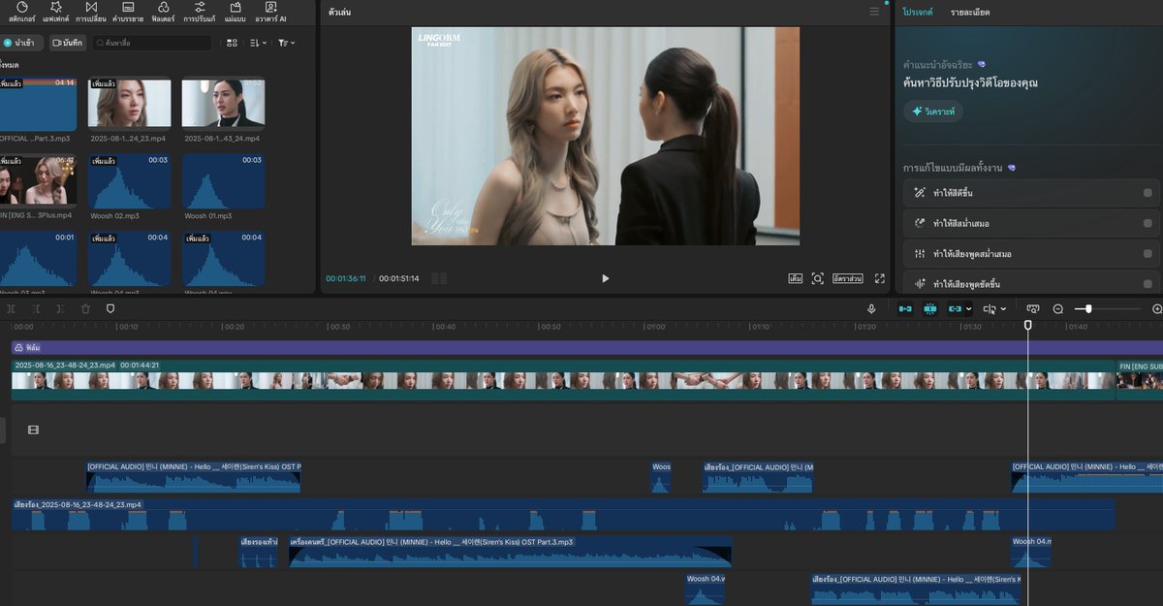Select the 2025-08-1...43_24.mp4 media thumbnail
1163x606 pixels.
pyautogui.click(x=223, y=104)
